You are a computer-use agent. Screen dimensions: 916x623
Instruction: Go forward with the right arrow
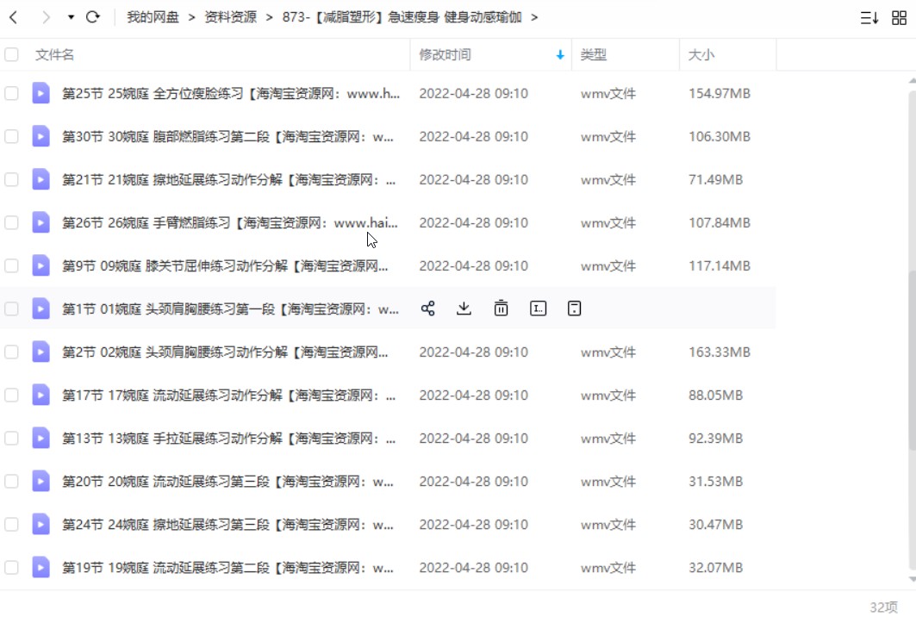[x=46, y=17]
